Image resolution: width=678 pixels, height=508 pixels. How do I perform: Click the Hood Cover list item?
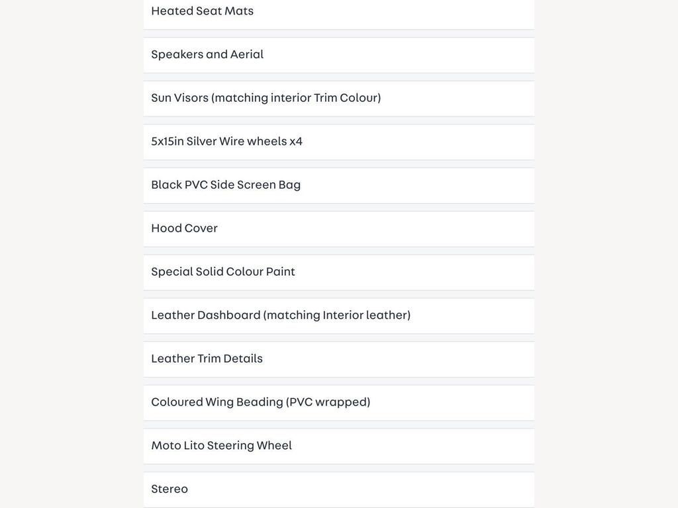[339, 229]
